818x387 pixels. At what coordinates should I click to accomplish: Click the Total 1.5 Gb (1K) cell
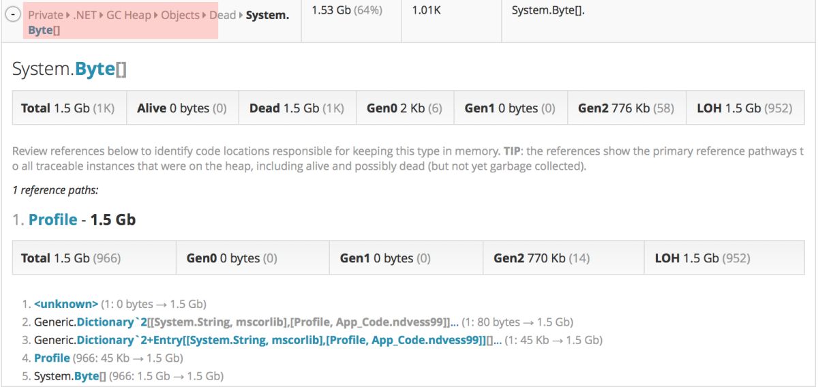tap(70, 108)
